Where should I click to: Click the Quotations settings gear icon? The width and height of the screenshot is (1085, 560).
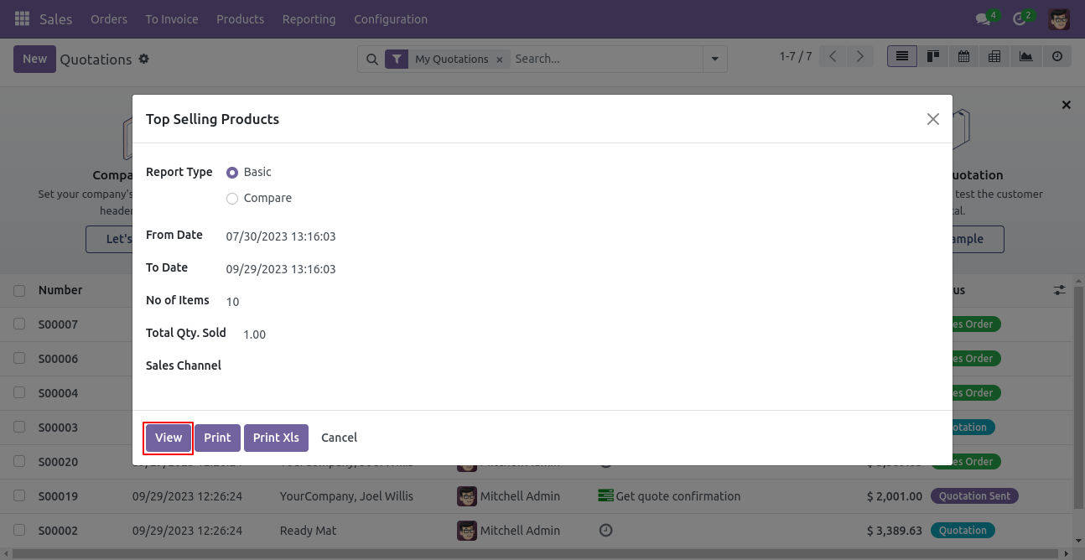[143, 59]
